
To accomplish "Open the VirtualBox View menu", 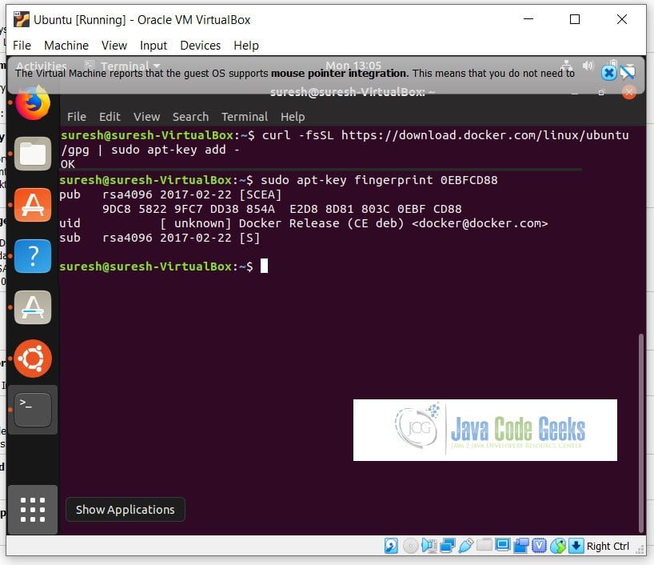I will click(114, 45).
